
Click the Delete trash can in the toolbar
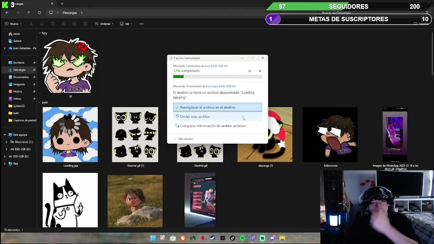[x=85, y=24]
